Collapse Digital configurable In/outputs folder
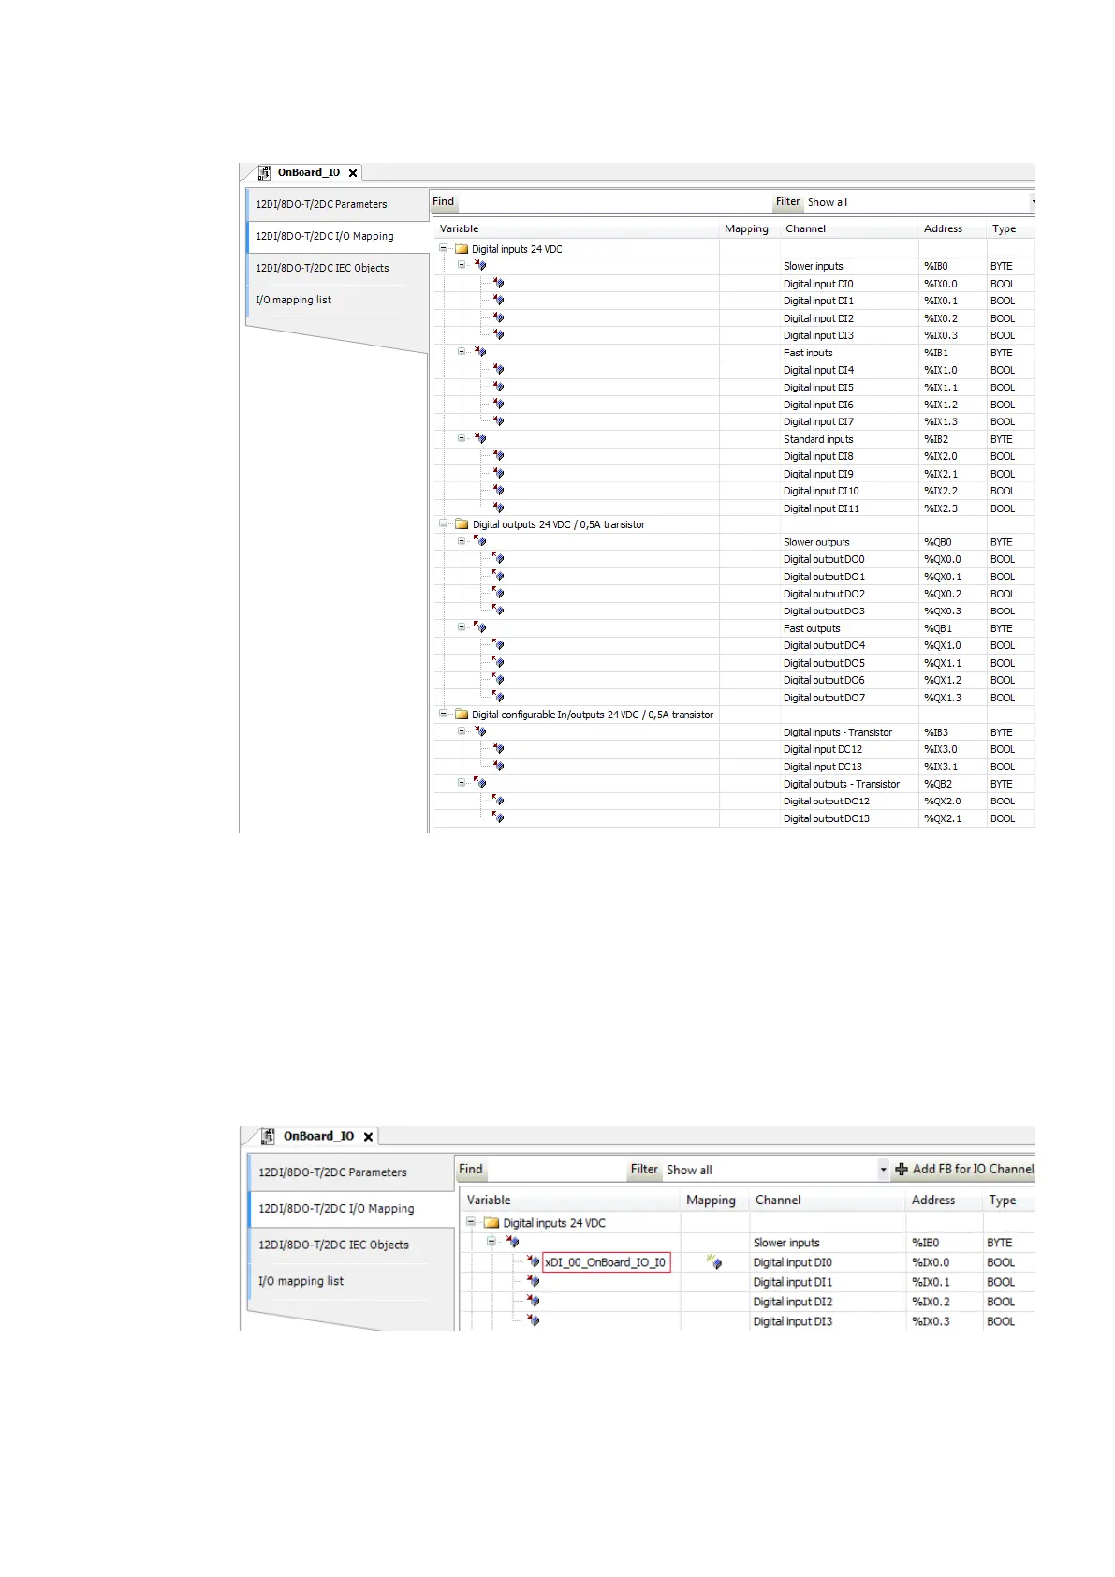The height and width of the screenshot is (1577, 1115). (443, 714)
